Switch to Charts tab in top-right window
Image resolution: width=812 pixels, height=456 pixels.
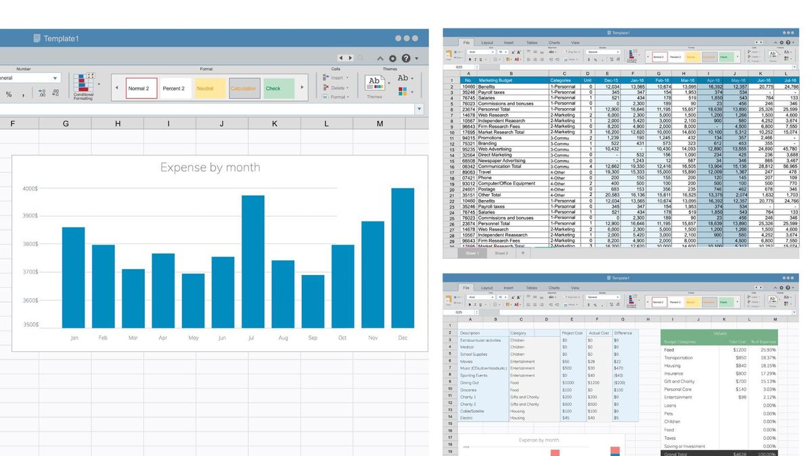pos(554,43)
